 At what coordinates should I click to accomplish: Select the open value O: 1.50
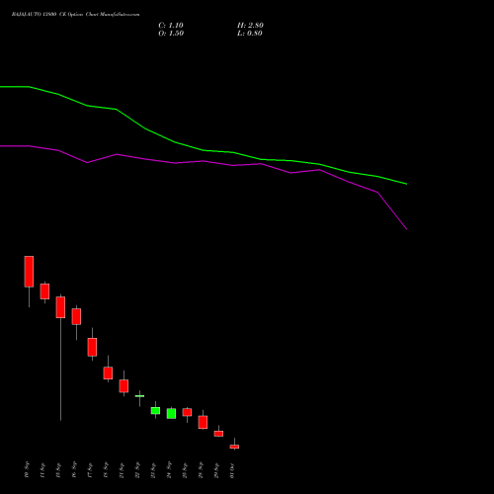(x=171, y=34)
